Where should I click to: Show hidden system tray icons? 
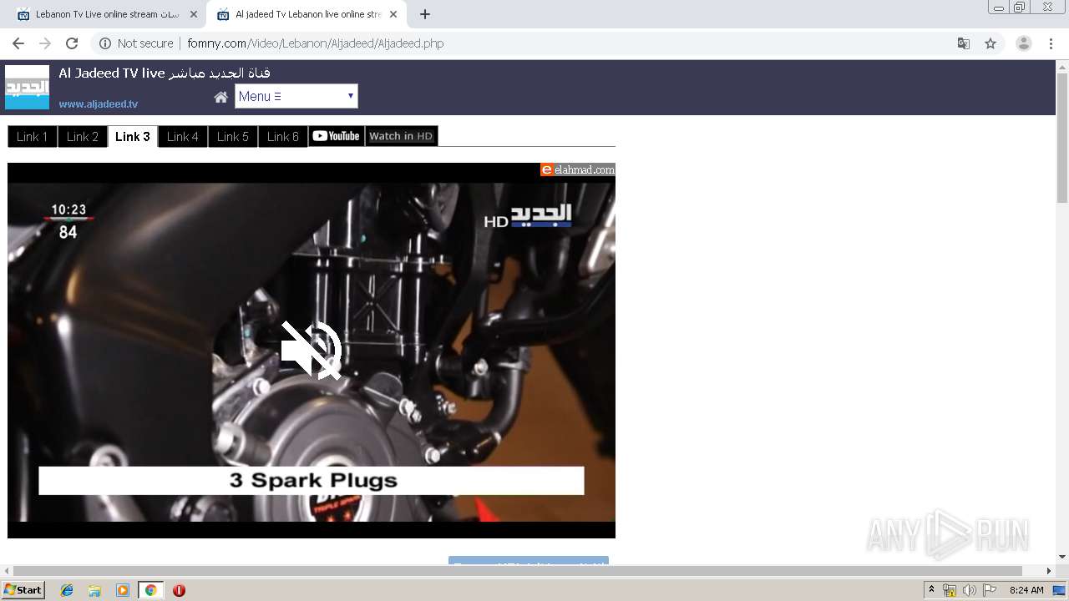[x=931, y=590]
